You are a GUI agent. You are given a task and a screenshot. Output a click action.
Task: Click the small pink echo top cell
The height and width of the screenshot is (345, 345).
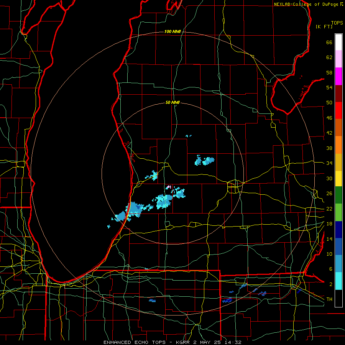click(x=169, y=187)
